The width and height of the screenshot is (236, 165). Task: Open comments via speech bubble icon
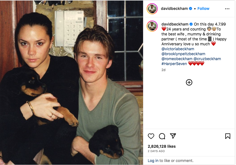click(x=162, y=136)
